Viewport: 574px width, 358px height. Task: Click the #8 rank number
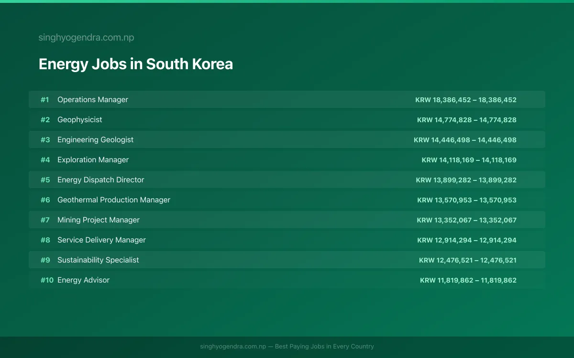pos(45,240)
